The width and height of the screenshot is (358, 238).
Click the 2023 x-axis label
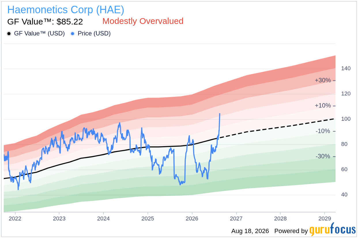click(59, 218)
